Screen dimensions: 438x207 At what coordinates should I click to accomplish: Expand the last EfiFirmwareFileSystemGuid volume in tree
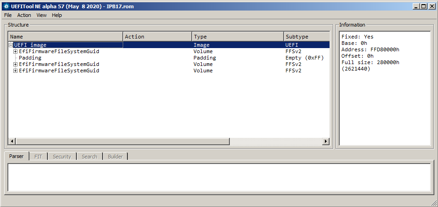coord(16,71)
